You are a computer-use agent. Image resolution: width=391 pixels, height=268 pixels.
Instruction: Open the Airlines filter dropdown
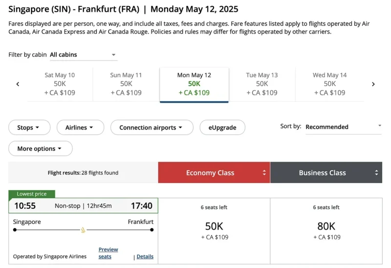[80, 128]
